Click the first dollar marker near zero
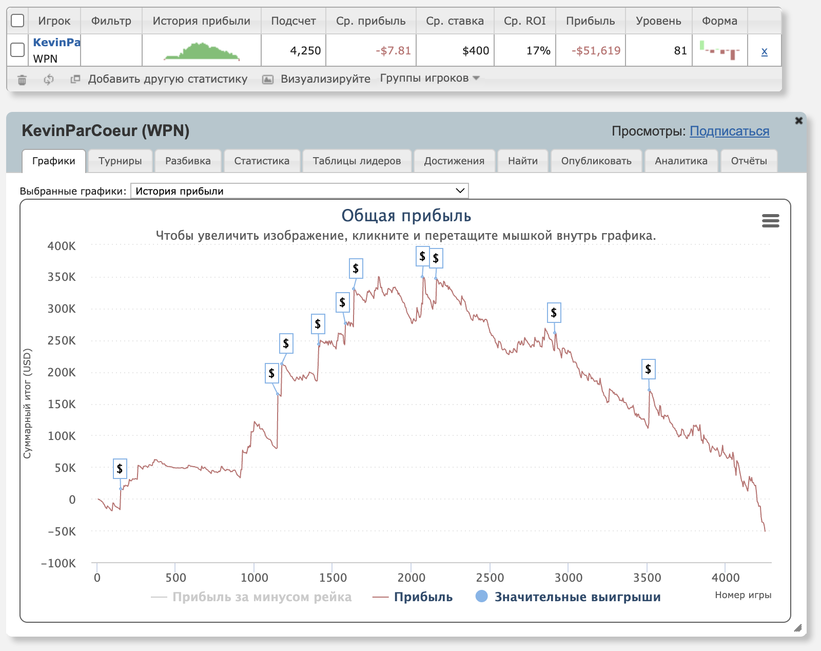 coord(120,468)
